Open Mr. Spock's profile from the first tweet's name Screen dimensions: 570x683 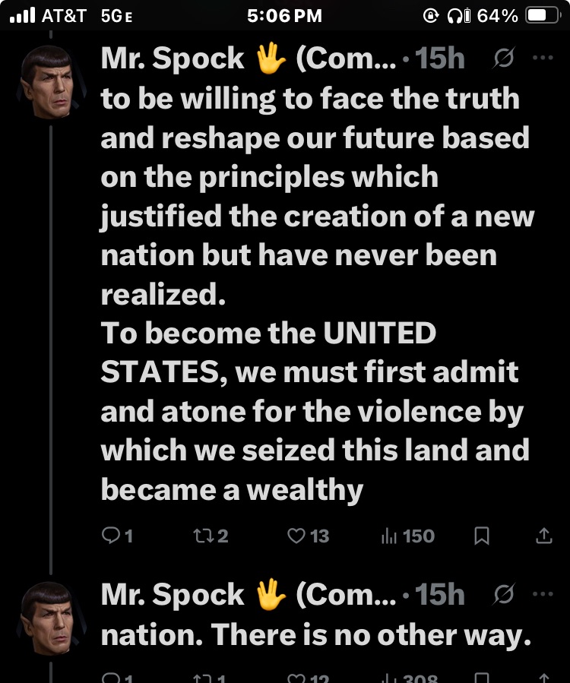pyautogui.click(x=172, y=59)
